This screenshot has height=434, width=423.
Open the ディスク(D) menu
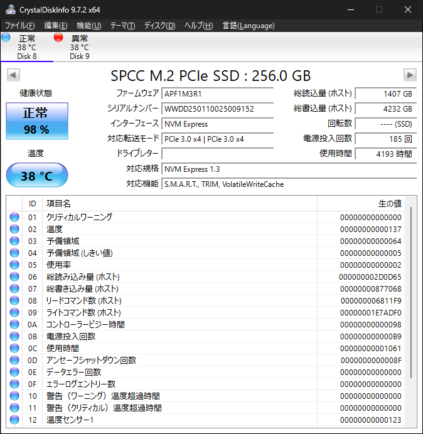pos(159,26)
